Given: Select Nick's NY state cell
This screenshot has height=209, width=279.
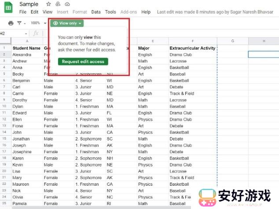Looking at the screenshot, I should (x=121, y=191).
